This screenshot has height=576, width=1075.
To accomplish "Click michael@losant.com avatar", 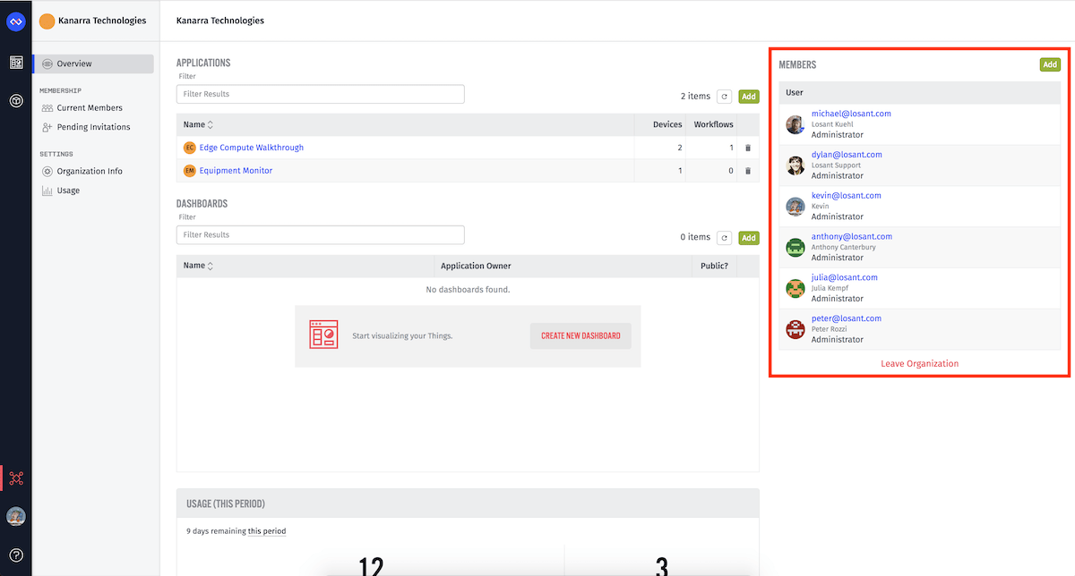I will click(x=795, y=124).
